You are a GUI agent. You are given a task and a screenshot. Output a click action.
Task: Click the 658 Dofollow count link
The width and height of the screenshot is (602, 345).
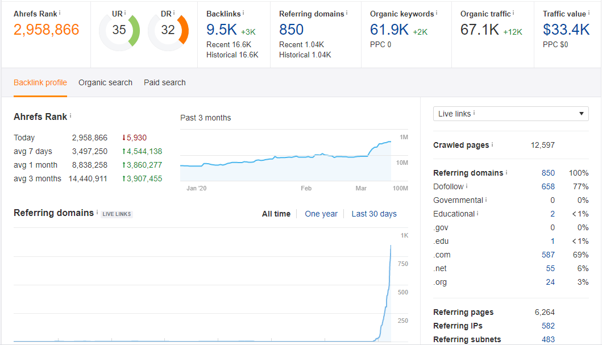click(547, 186)
